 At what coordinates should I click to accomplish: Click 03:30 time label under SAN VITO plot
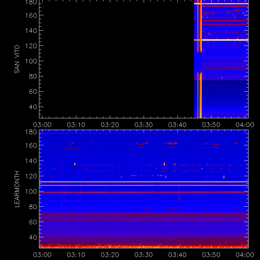144,125
